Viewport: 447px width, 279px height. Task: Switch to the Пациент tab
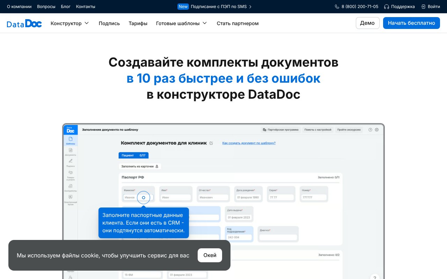tap(133, 155)
